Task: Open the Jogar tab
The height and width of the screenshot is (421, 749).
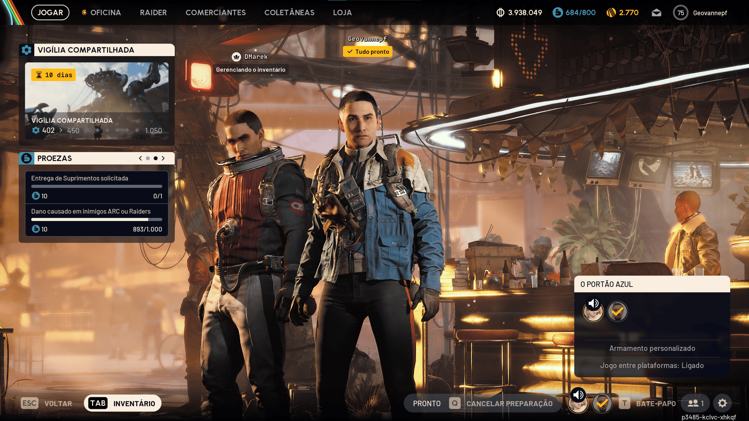Action: (50, 12)
